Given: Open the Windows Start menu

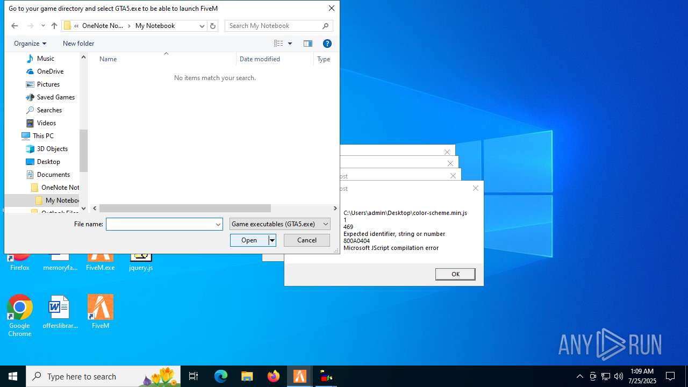Looking at the screenshot, I should point(13,376).
